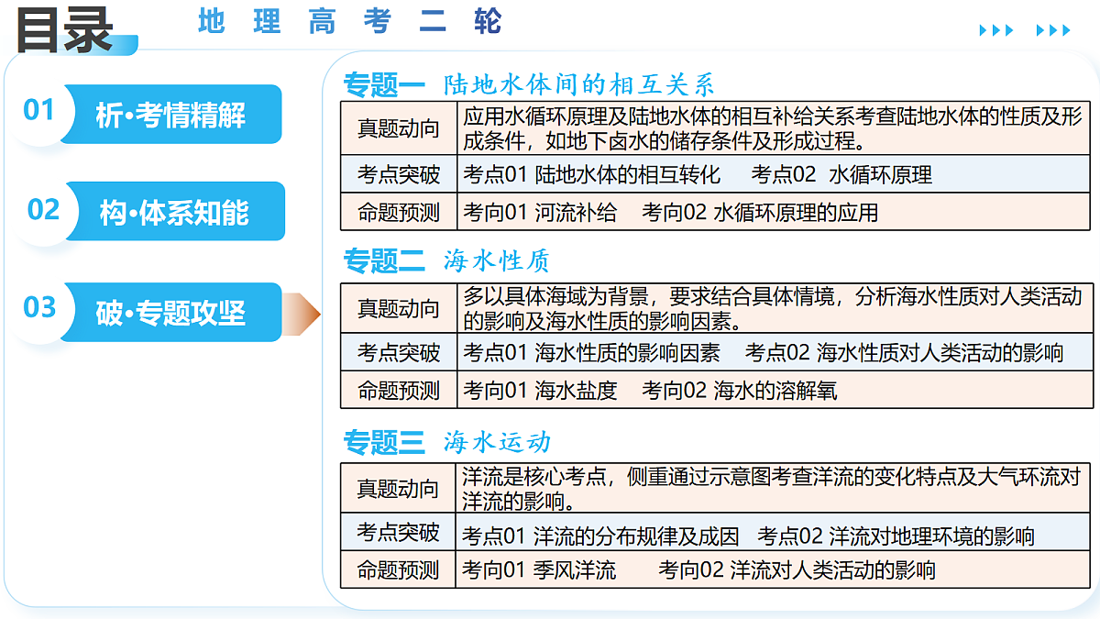Screen dimensions: 1100x619
Task: Click heading 专题二 海水性质
Action: [x=446, y=261]
